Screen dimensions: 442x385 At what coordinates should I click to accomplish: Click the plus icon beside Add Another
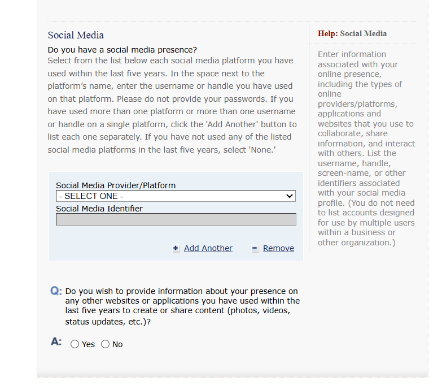point(176,248)
